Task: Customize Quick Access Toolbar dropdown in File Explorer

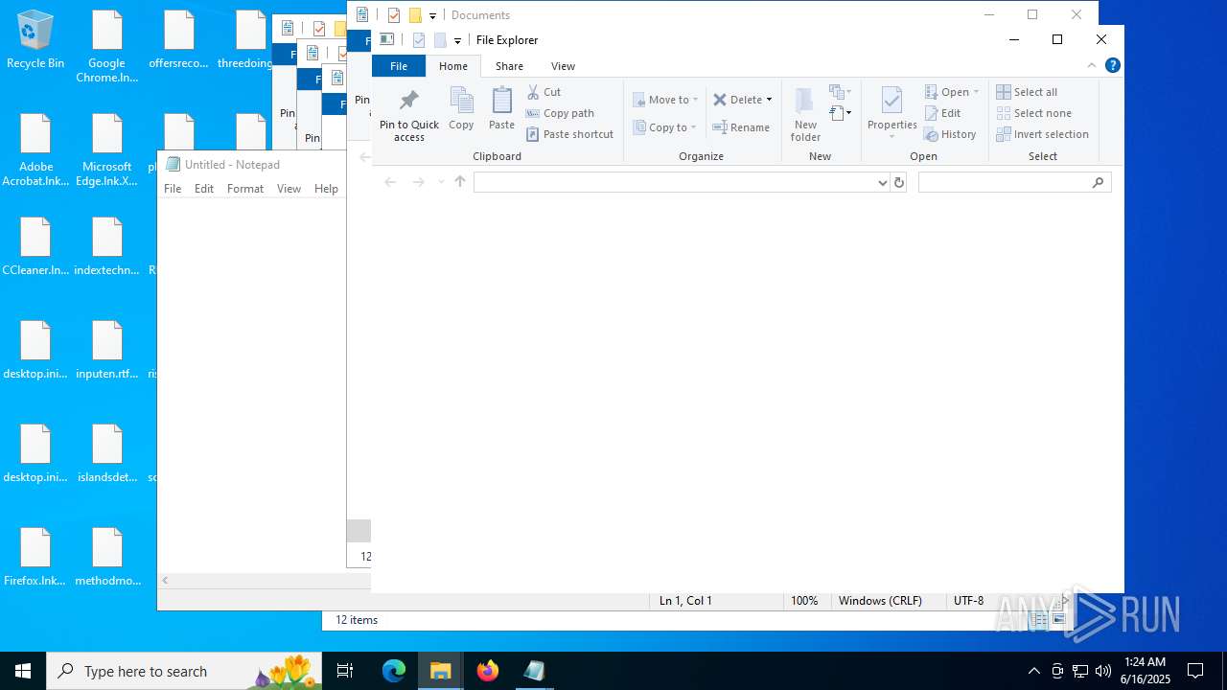Action: point(457,41)
